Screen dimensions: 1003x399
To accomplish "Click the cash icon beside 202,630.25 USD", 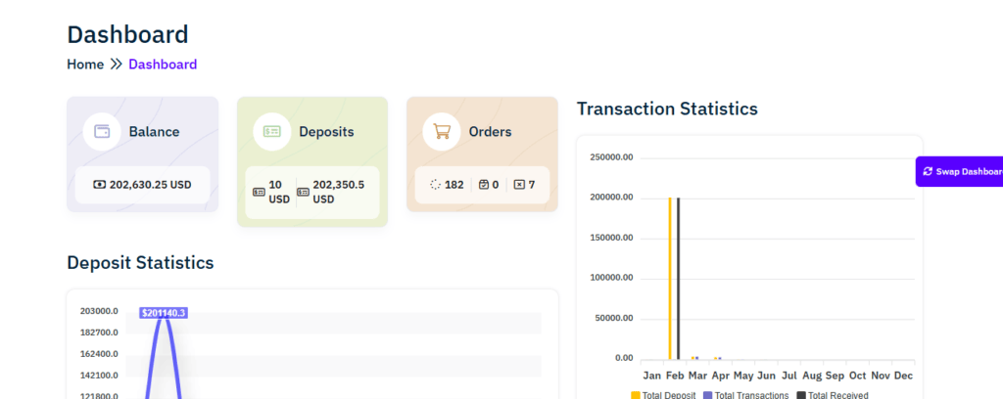I will pos(100,184).
